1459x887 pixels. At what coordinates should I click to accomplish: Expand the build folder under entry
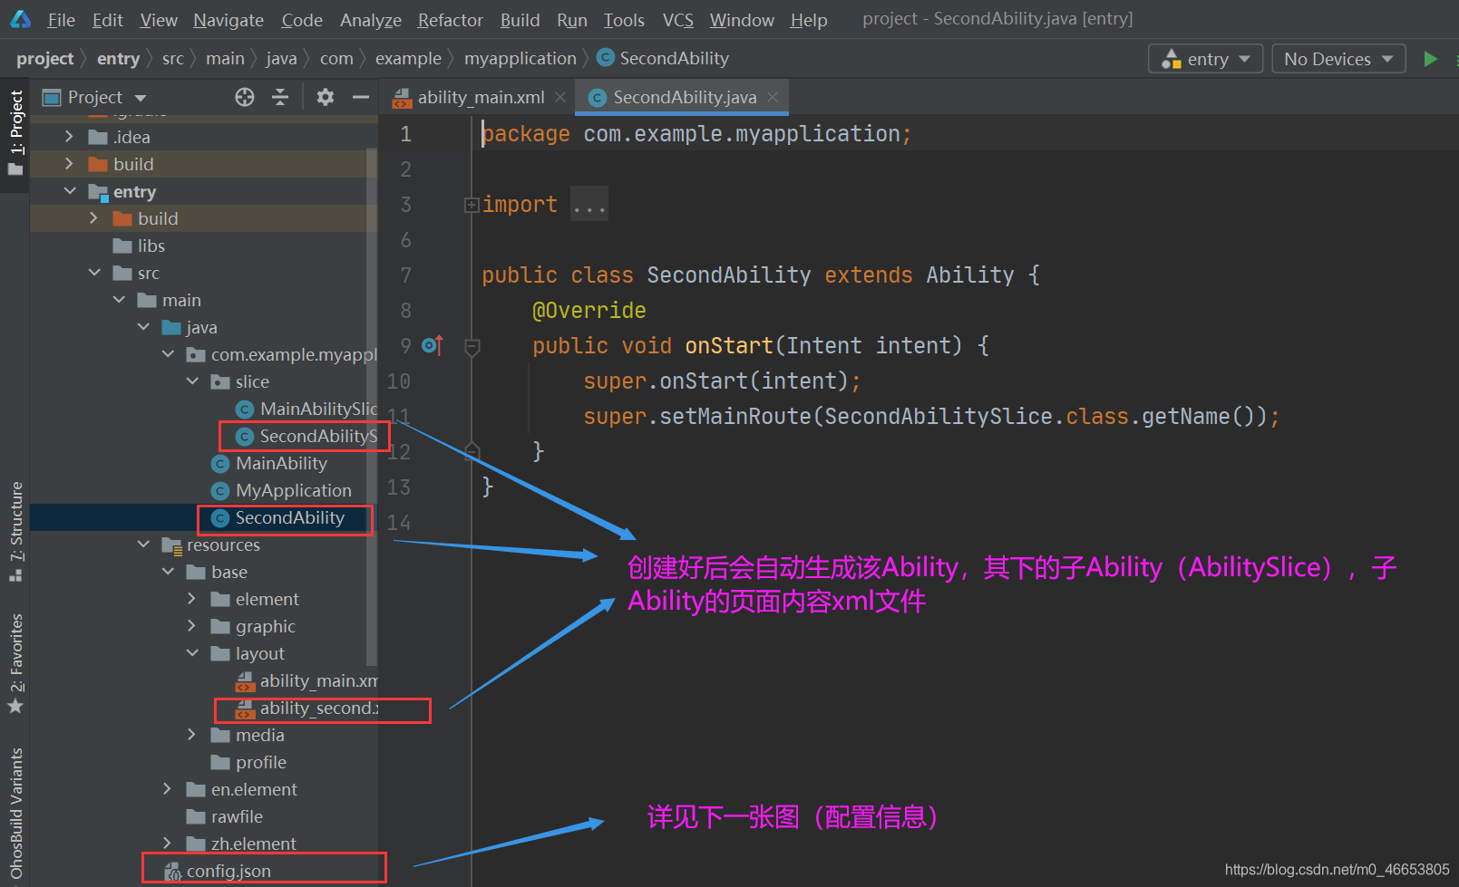point(93,218)
